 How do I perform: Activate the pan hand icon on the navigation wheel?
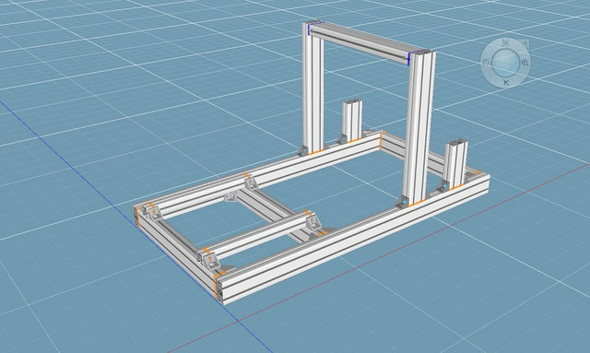pyautogui.click(x=486, y=62)
